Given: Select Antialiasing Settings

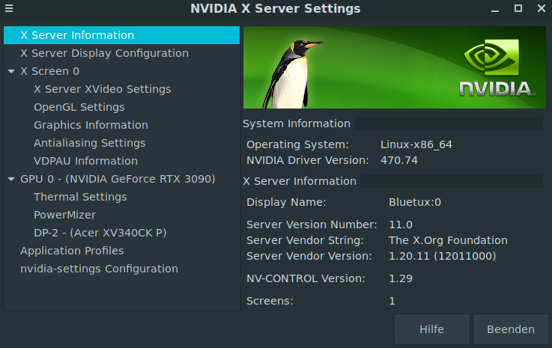Looking at the screenshot, I should click(x=89, y=143).
